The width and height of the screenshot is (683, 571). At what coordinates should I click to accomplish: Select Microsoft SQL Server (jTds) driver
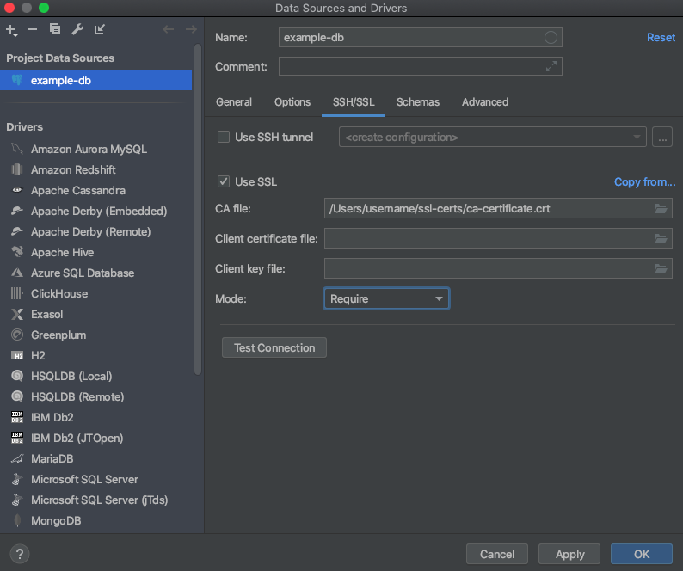pyautogui.click(x=95, y=500)
